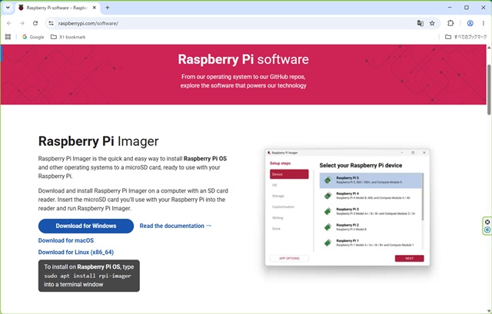The width and height of the screenshot is (492, 314).
Task: Go forward to the next page
Action: click(22, 23)
